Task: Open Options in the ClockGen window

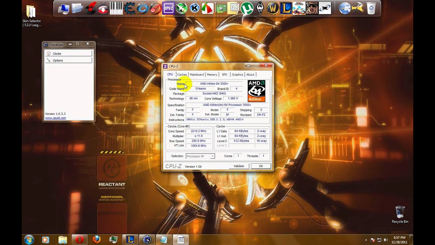Action: (x=69, y=60)
